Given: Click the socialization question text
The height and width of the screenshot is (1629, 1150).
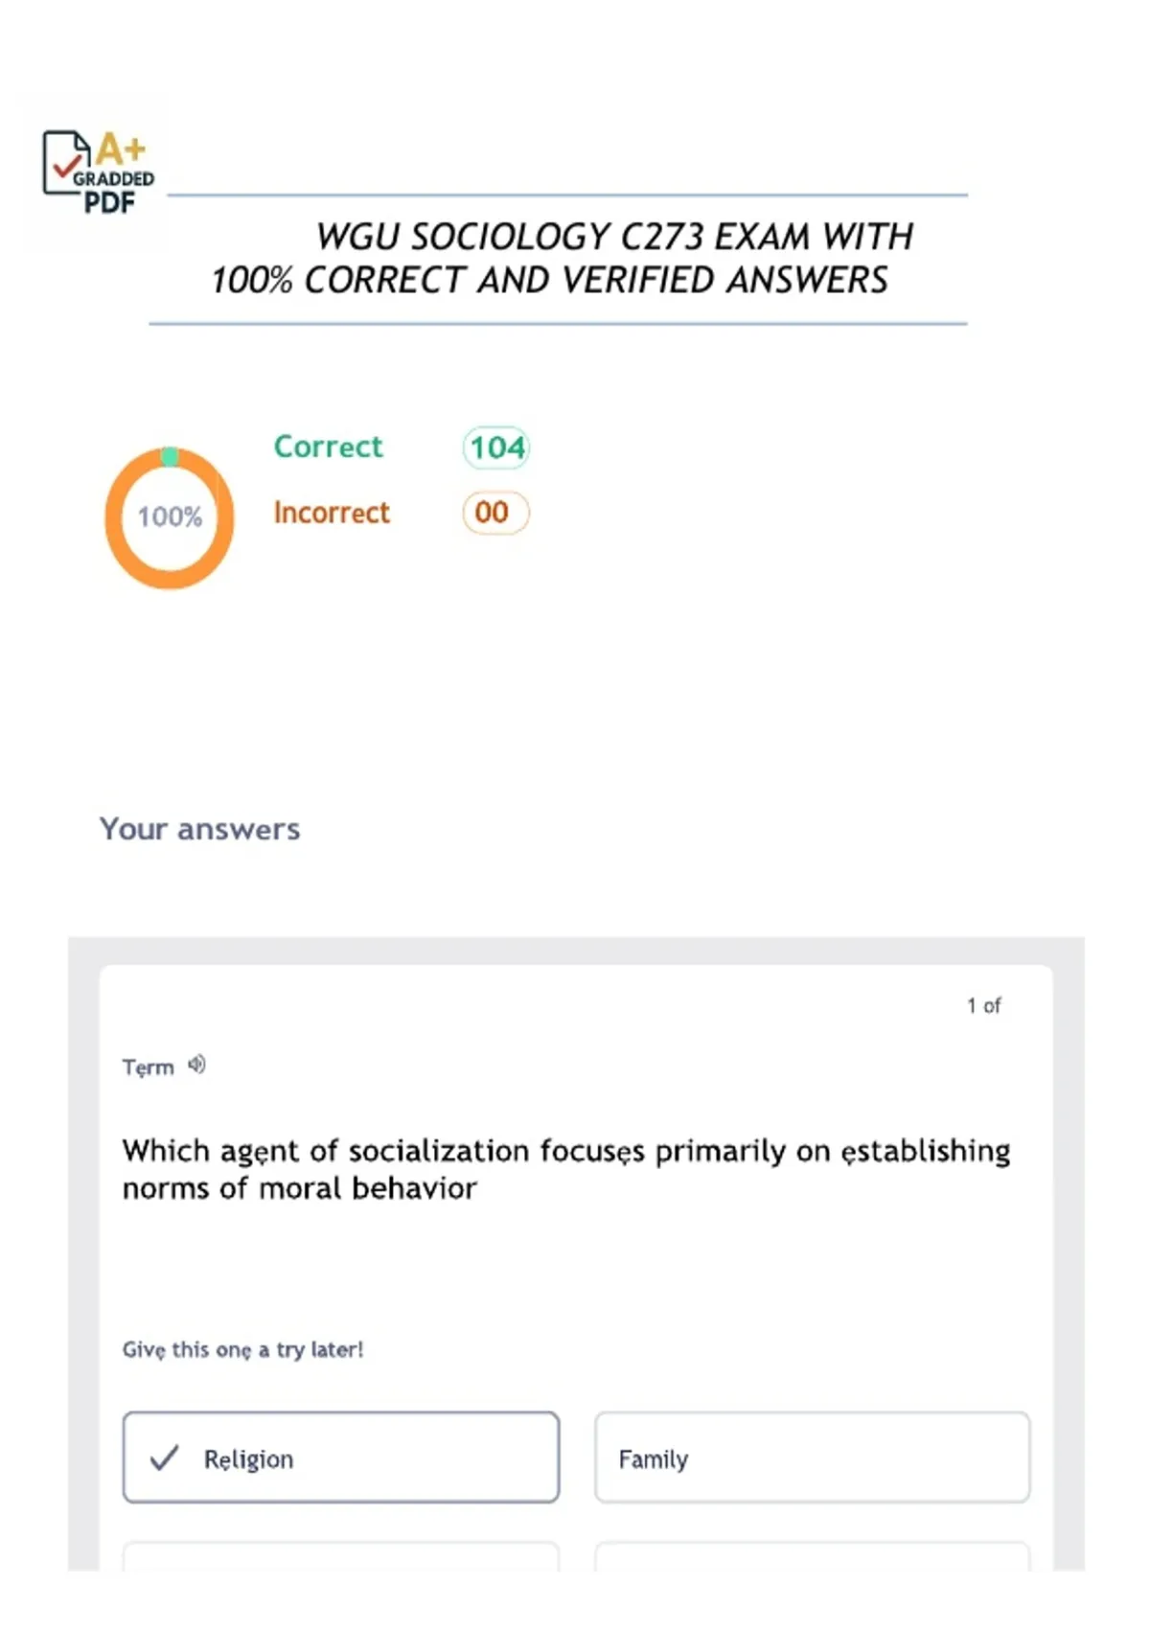Looking at the screenshot, I should (x=566, y=1169).
